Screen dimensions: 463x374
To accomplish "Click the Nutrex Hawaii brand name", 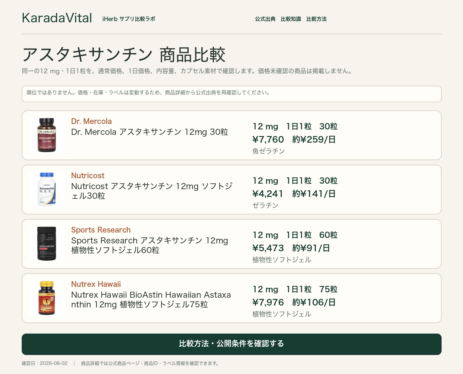I will pyautogui.click(x=96, y=284).
